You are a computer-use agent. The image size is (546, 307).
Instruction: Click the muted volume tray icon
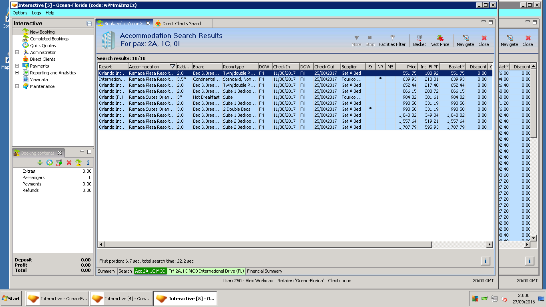(x=504, y=299)
